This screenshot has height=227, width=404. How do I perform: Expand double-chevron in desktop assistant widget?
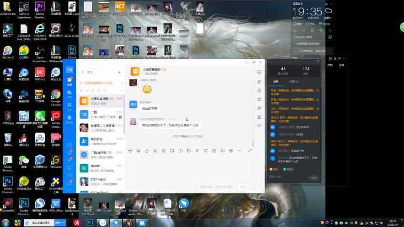[x=330, y=30]
